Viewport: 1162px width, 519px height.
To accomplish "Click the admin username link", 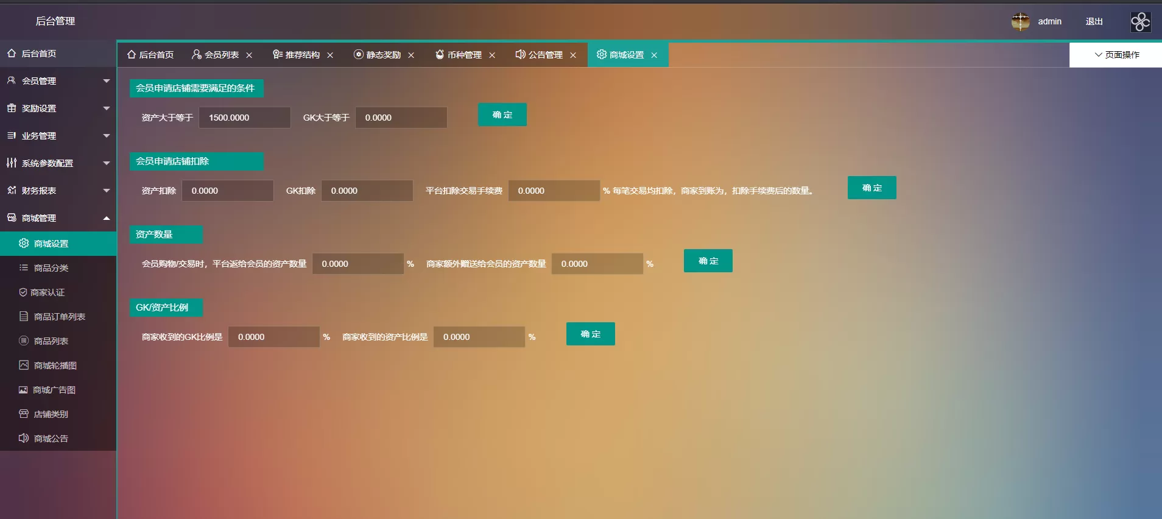I will pos(1050,21).
